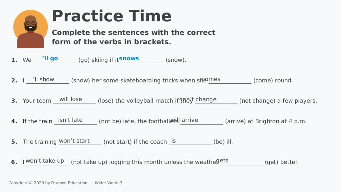
Task: Select the "don't change" answer
Action: pyautogui.click(x=198, y=99)
